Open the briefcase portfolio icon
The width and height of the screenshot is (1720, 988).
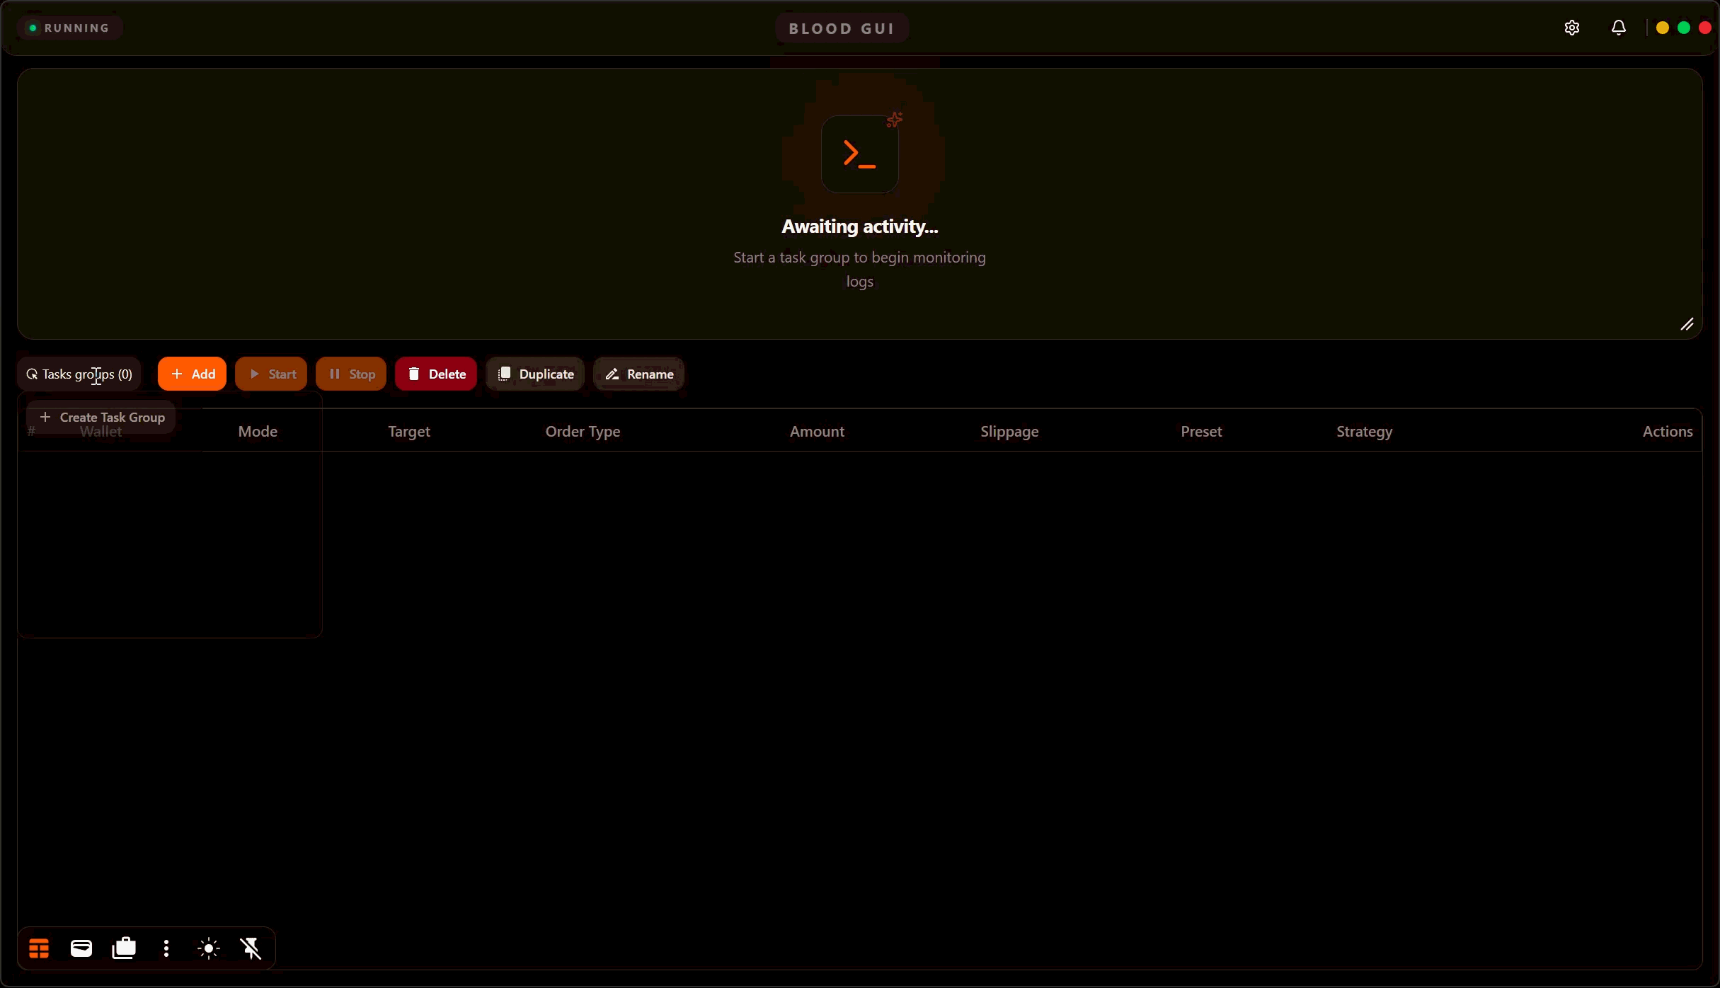point(124,948)
